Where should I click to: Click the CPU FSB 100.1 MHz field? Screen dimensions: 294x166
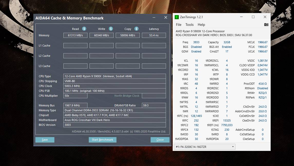tap(115, 91)
